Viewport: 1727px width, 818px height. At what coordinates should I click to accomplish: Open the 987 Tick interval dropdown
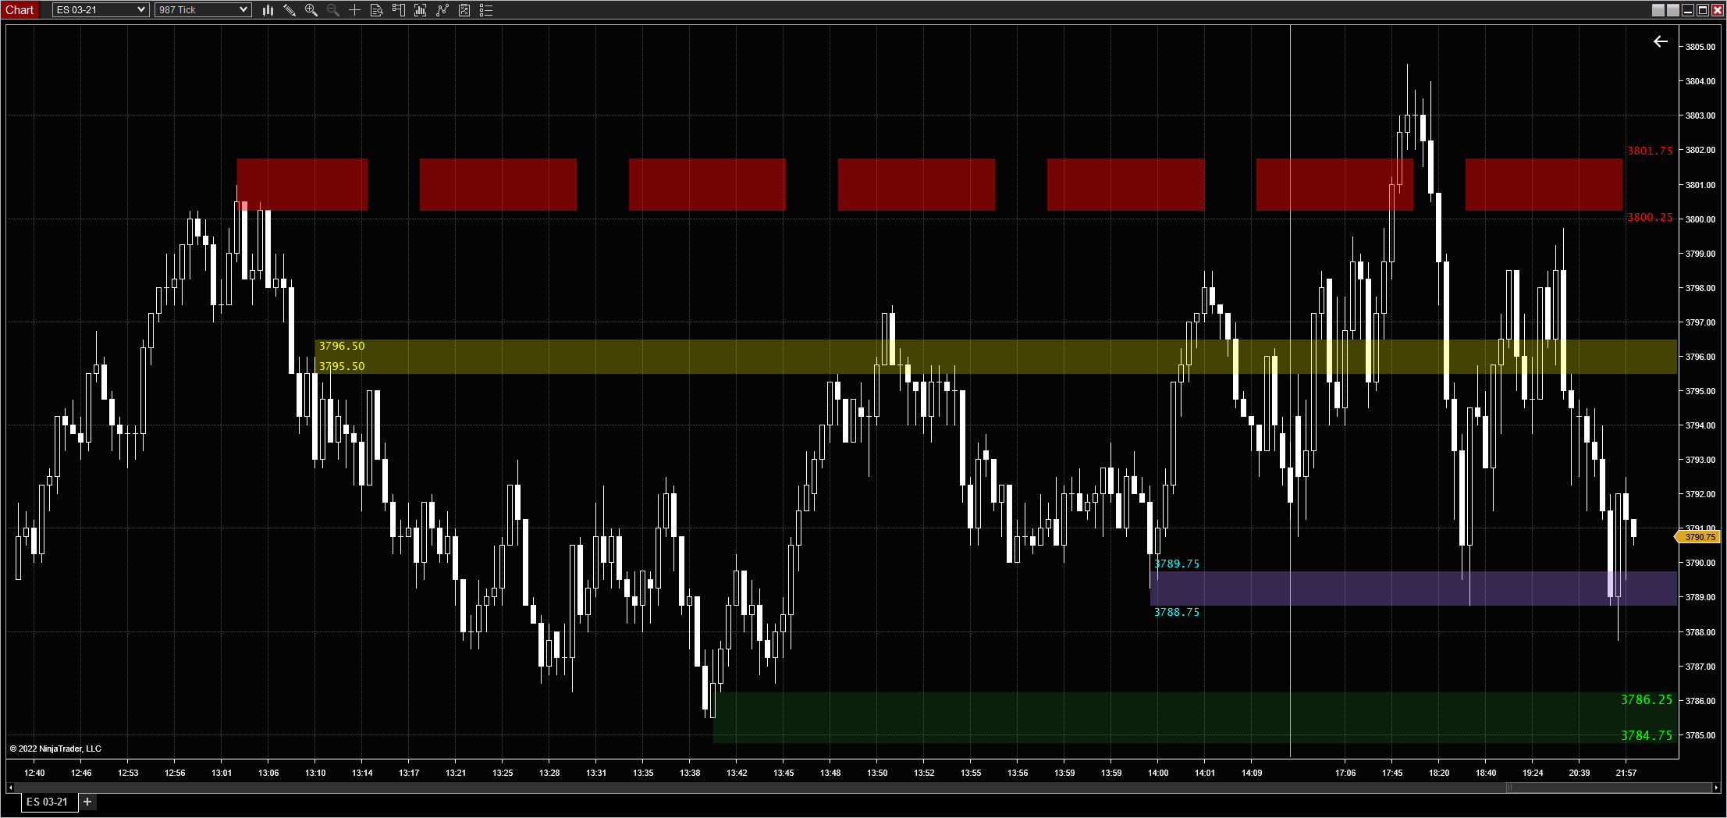tap(202, 10)
